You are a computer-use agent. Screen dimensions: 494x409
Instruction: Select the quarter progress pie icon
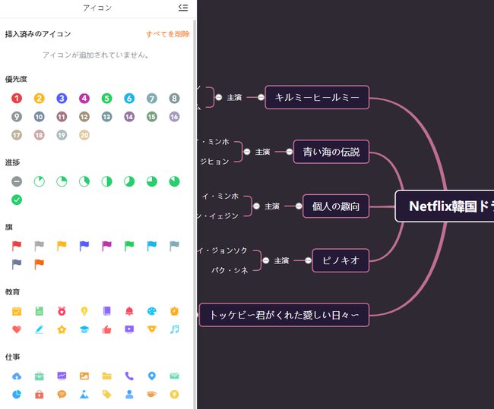pyautogui.click(x=62, y=181)
